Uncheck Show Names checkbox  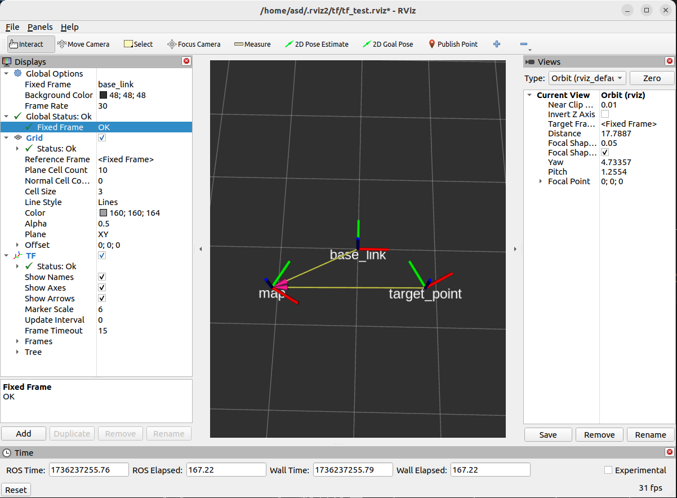click(x=102, y=277)
